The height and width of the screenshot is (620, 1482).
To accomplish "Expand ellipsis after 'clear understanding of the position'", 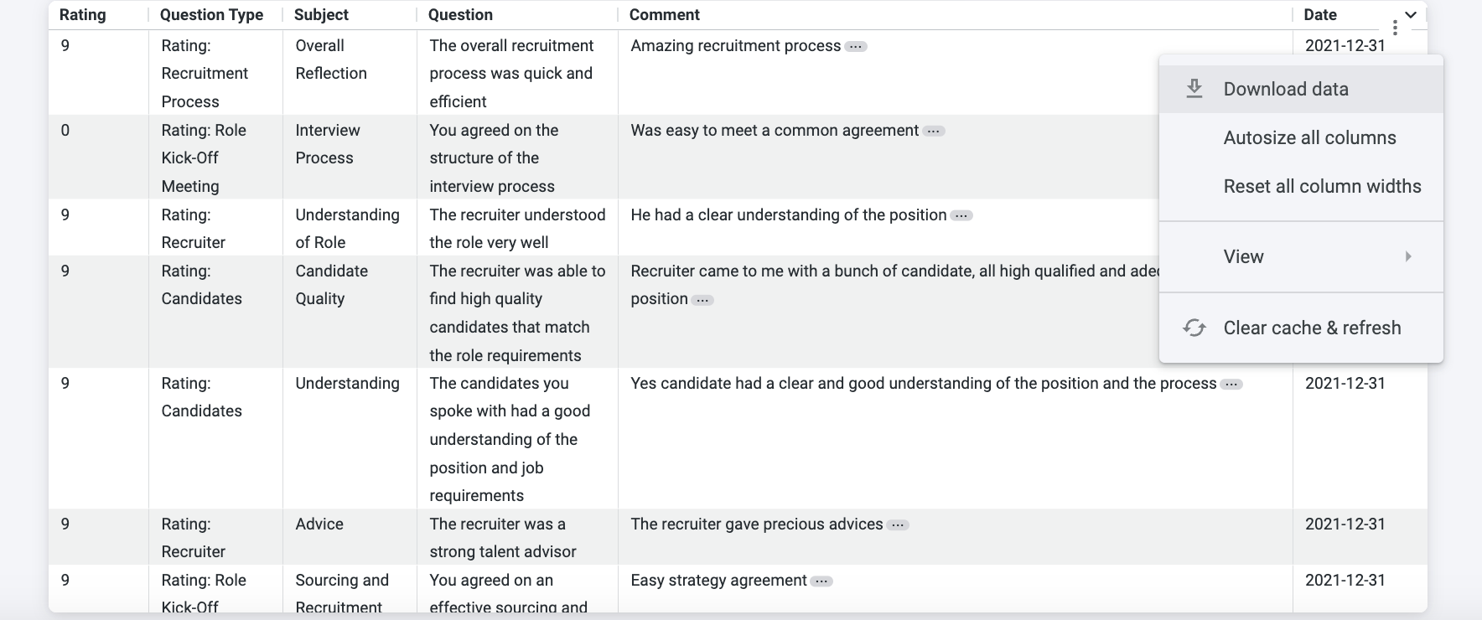I will point(961,216).
